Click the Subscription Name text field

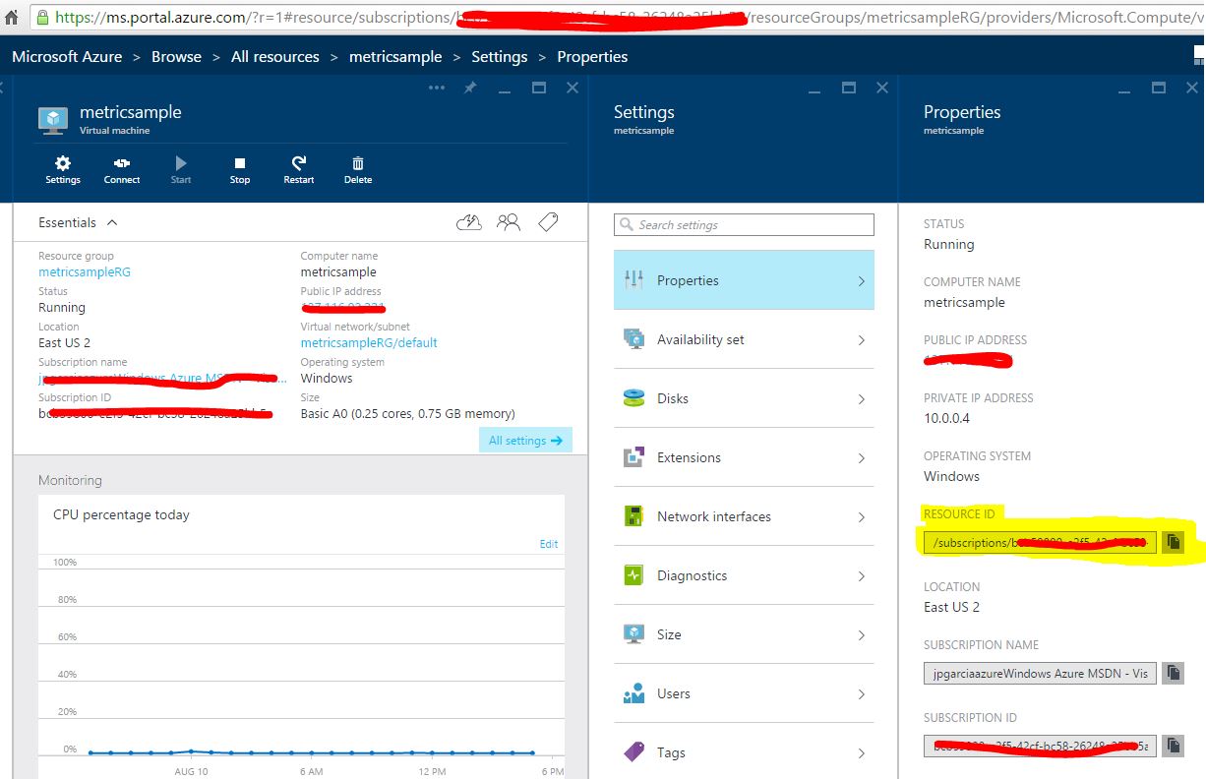pos(1040,673)
